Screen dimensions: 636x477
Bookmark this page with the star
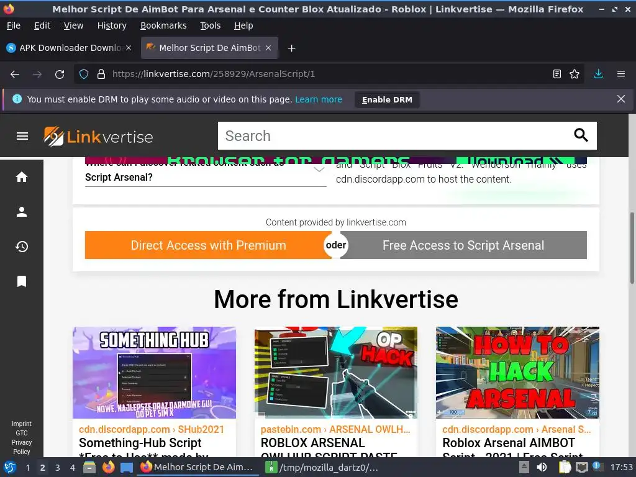click(575, 75)
